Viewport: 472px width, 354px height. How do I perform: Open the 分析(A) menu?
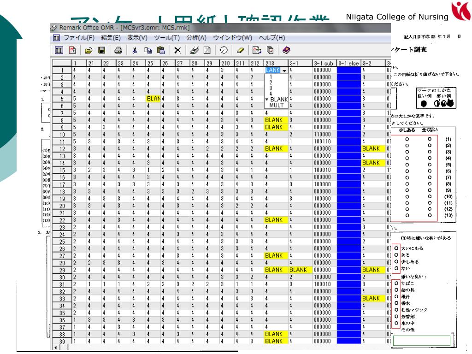tap(196, 38)
